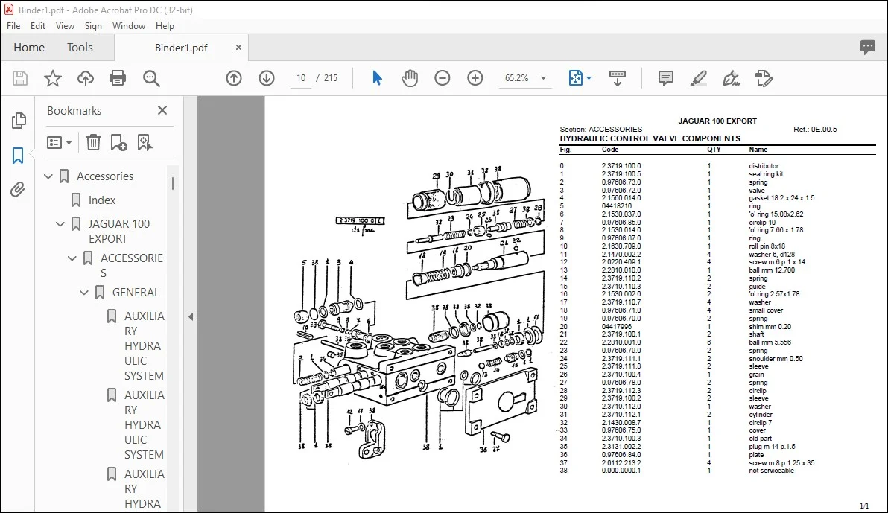This screenshot has width=888, height=513.
Task: Open the Help menu
Action: (x=165, y=26)
